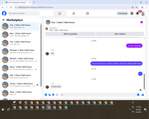Open Tina chat with Hello preview
This screenshot has width=149, height=119.
pos(20,43)
